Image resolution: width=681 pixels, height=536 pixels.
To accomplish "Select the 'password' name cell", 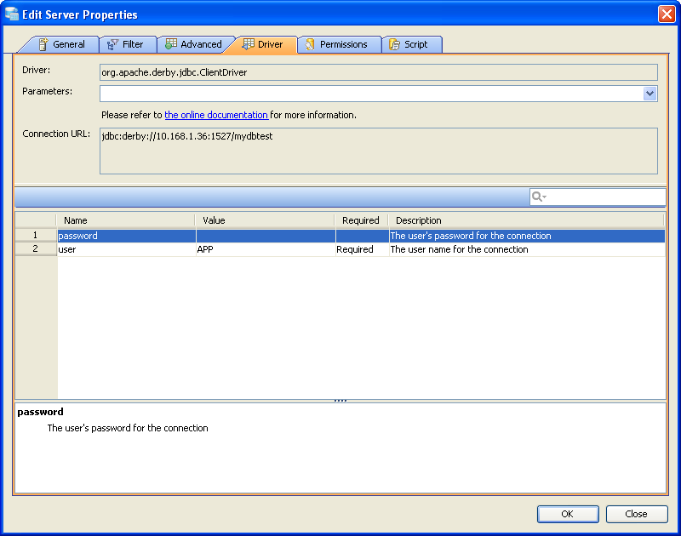I will pyautogui.click(x=126, y=236).
